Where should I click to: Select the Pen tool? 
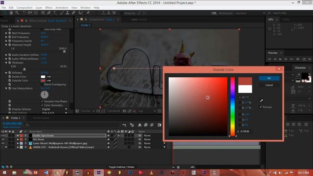coord(49,13)
